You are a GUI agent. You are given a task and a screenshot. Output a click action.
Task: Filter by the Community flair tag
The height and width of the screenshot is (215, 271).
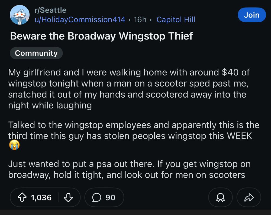point(36,53)
